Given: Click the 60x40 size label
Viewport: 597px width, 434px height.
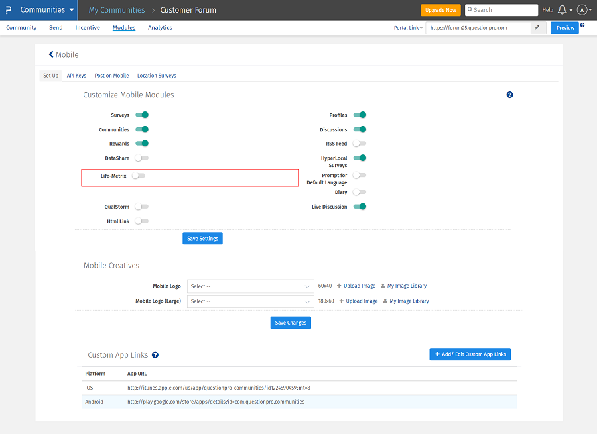Looking at the screenshot, I should (325, 286).
